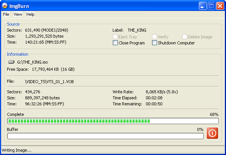Open the View menu
The image size is (226, 155).
click(18, 14)
